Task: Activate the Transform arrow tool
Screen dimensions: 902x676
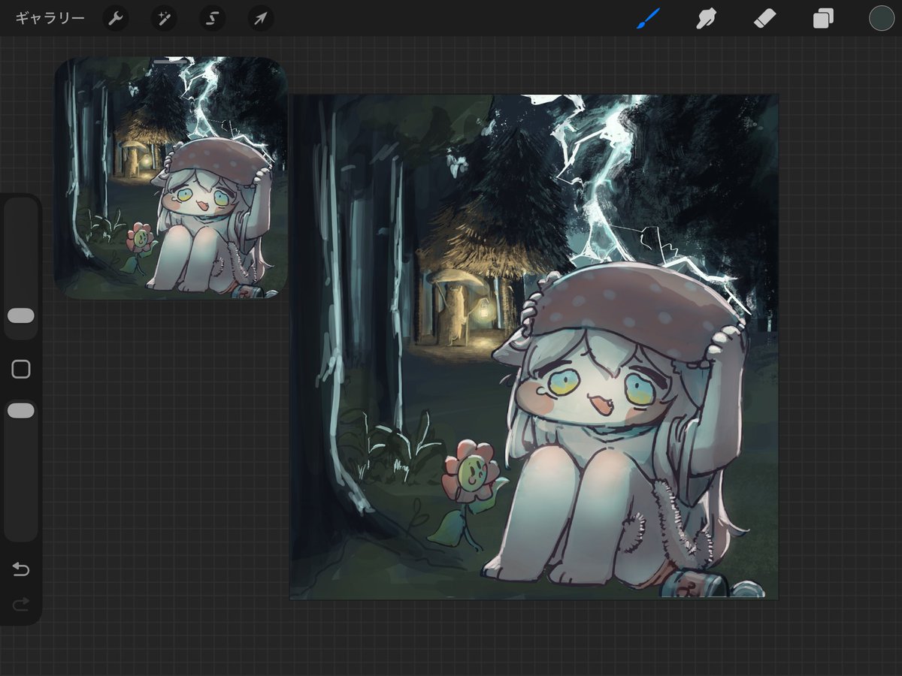Action: tap(260, 18)
